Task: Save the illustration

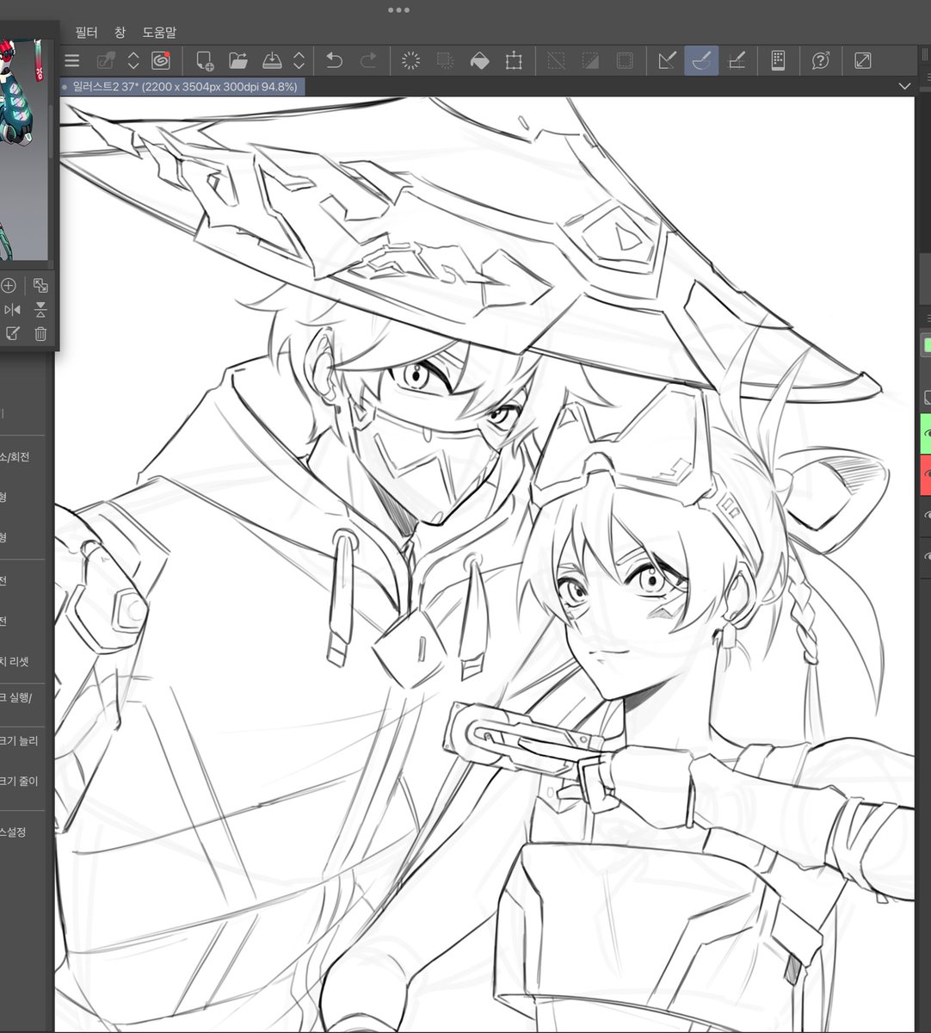Action: (272, 60)
